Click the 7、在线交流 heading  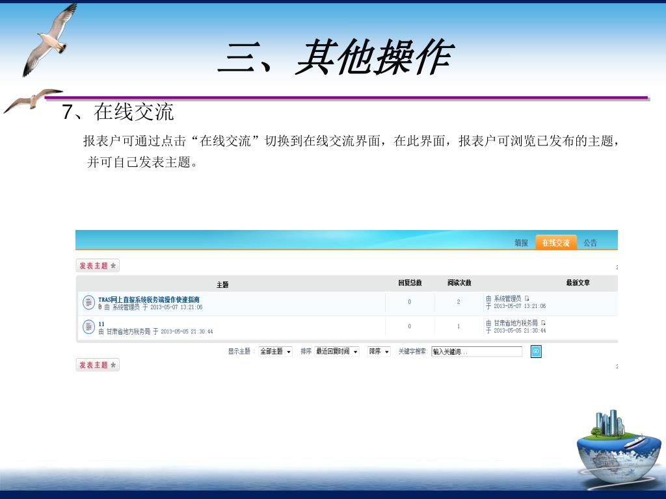118,112
